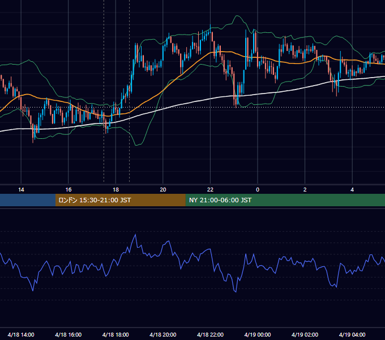Click the candlestick low near 14:30
The width and height of the screenshot is (385, 340).
[x=33, y=138]
